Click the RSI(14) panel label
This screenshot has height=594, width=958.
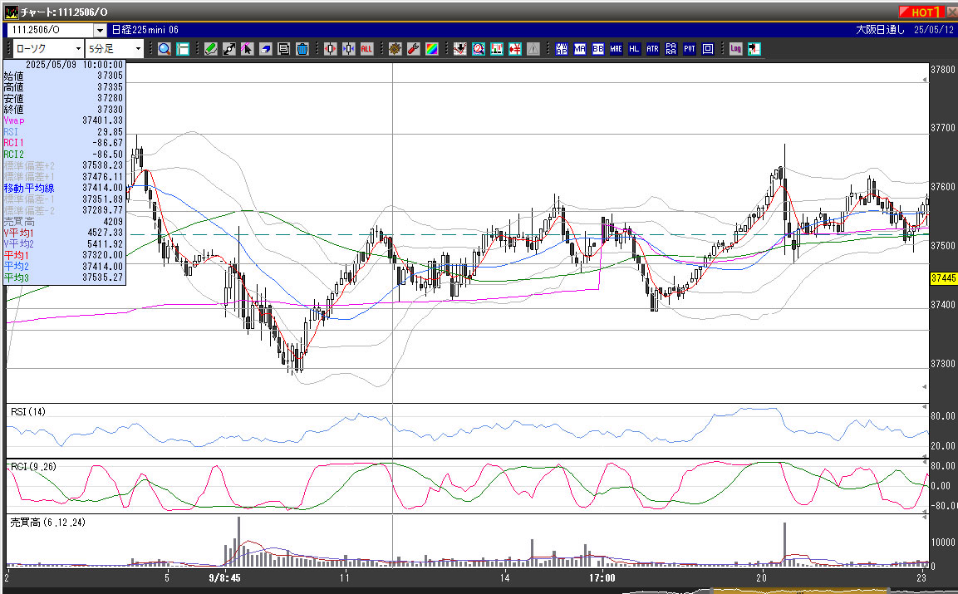point(28,412)
